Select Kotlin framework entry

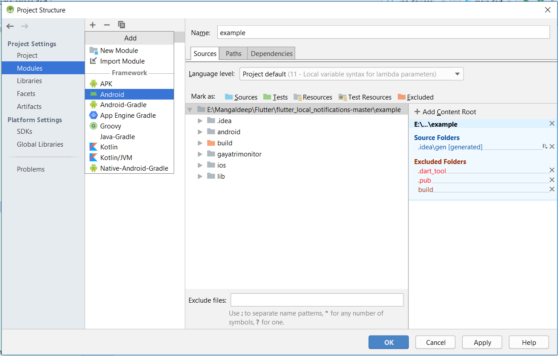[x=129, y=147]
